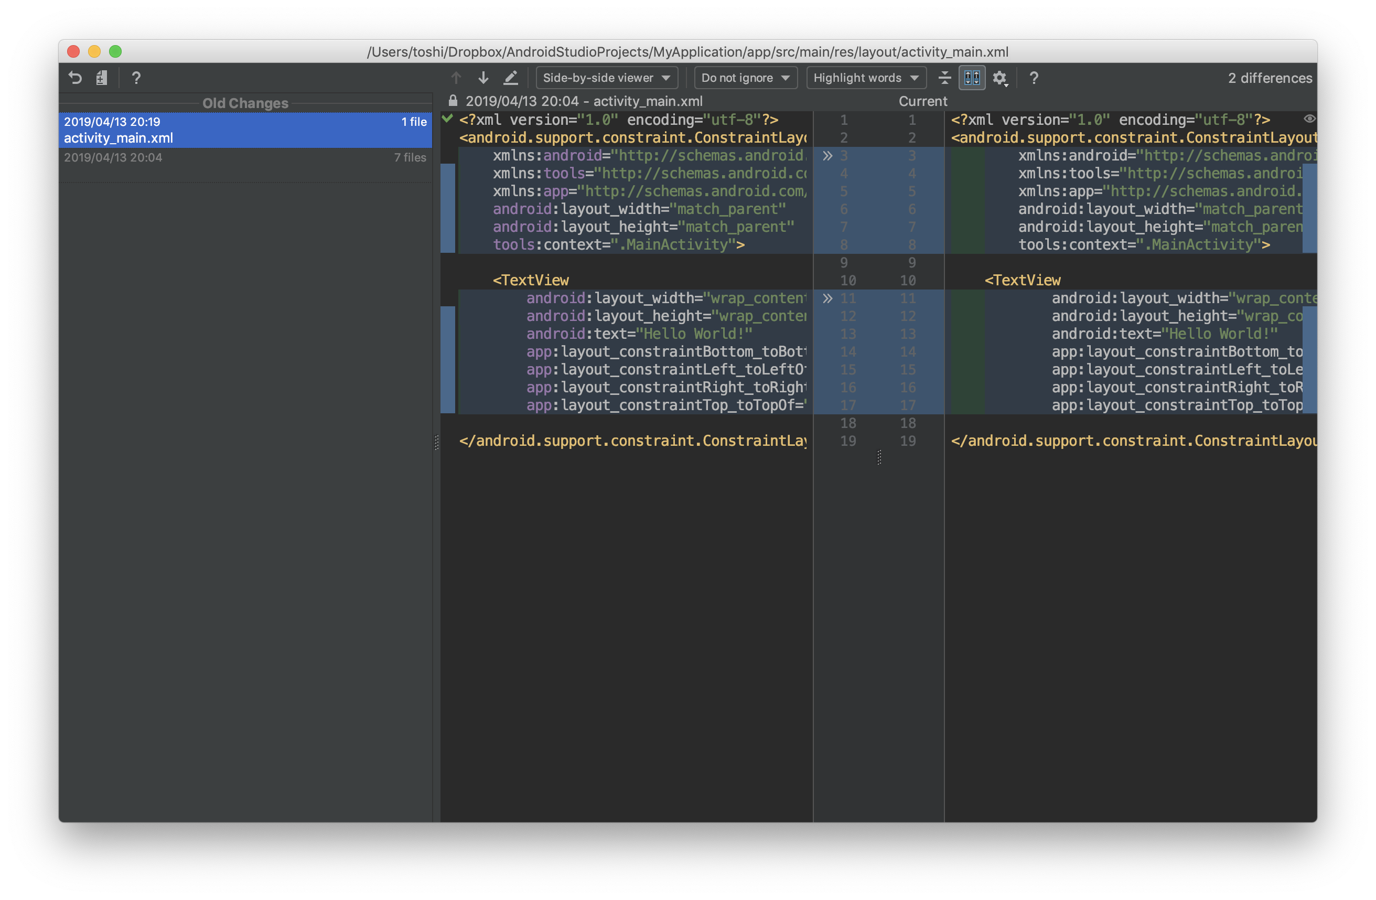Click the green zoom window button
Screen dimensions: 1376x900
pos(115,51)
